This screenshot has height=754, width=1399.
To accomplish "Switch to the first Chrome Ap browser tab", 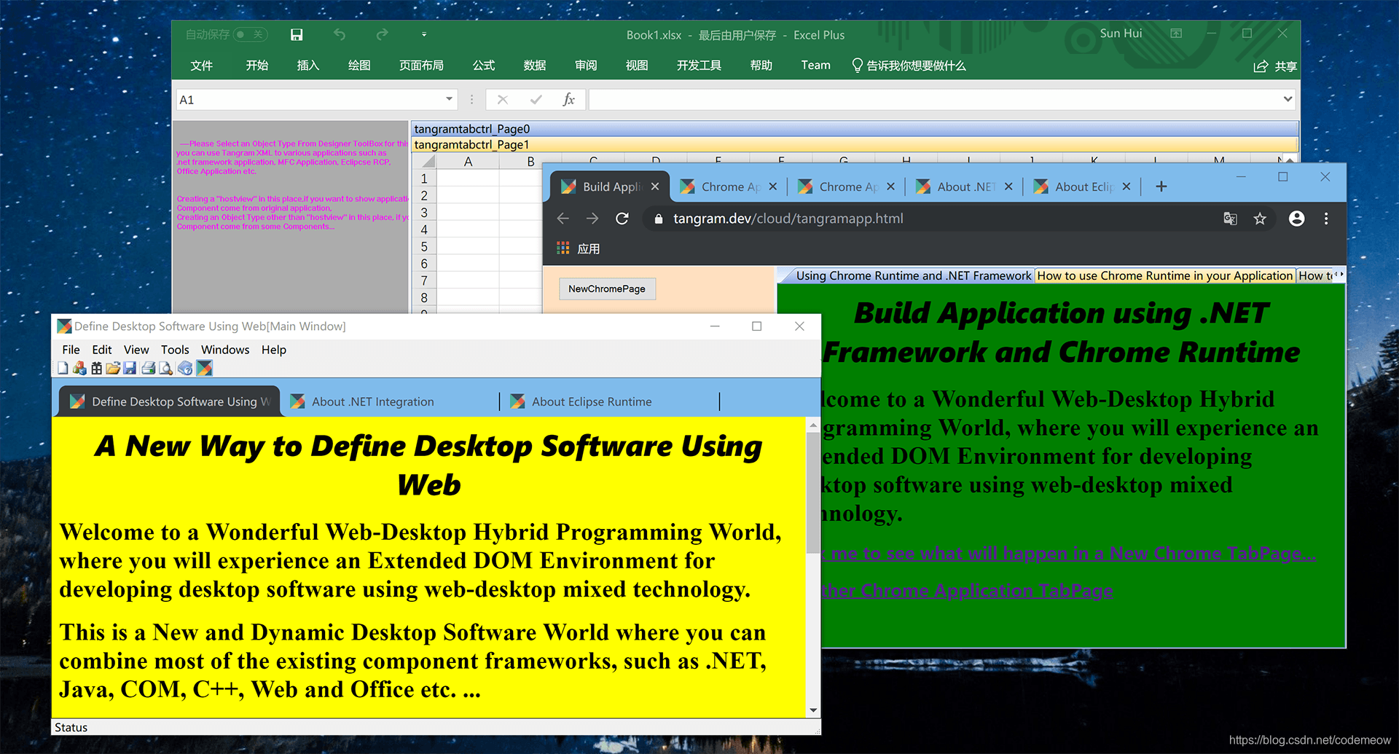I will tap(727, 187).
